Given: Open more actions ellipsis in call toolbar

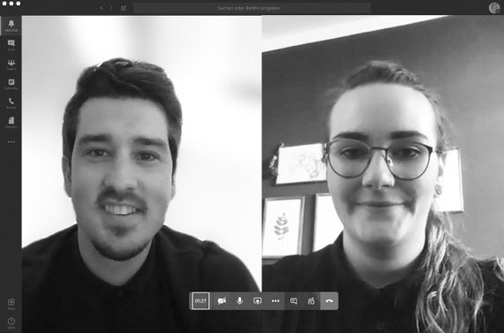Looking at the screenshot, I should (x=275, y=301).
